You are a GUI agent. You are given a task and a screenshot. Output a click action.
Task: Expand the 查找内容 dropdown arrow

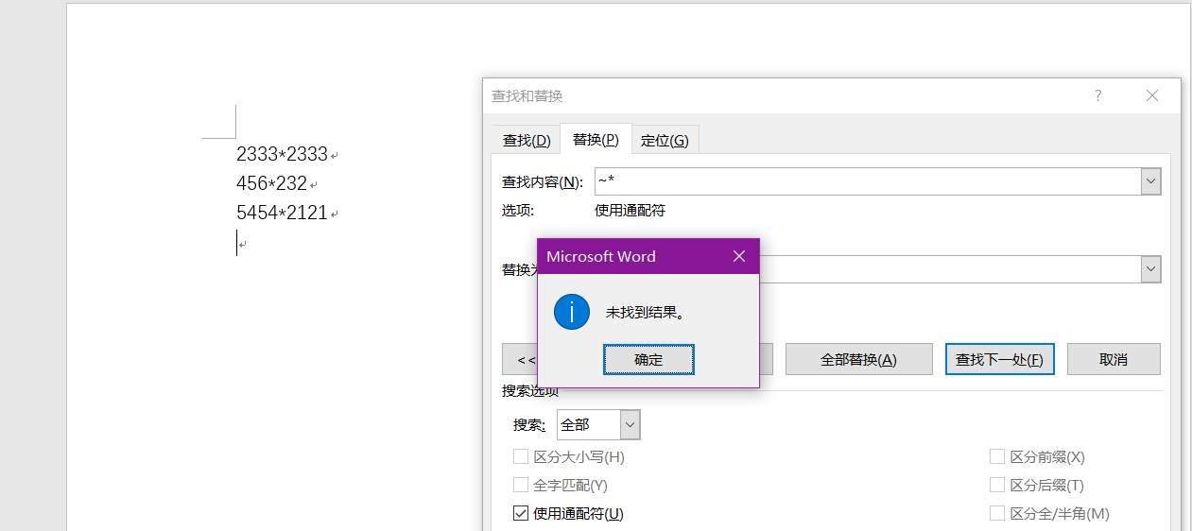point(1150,181)
